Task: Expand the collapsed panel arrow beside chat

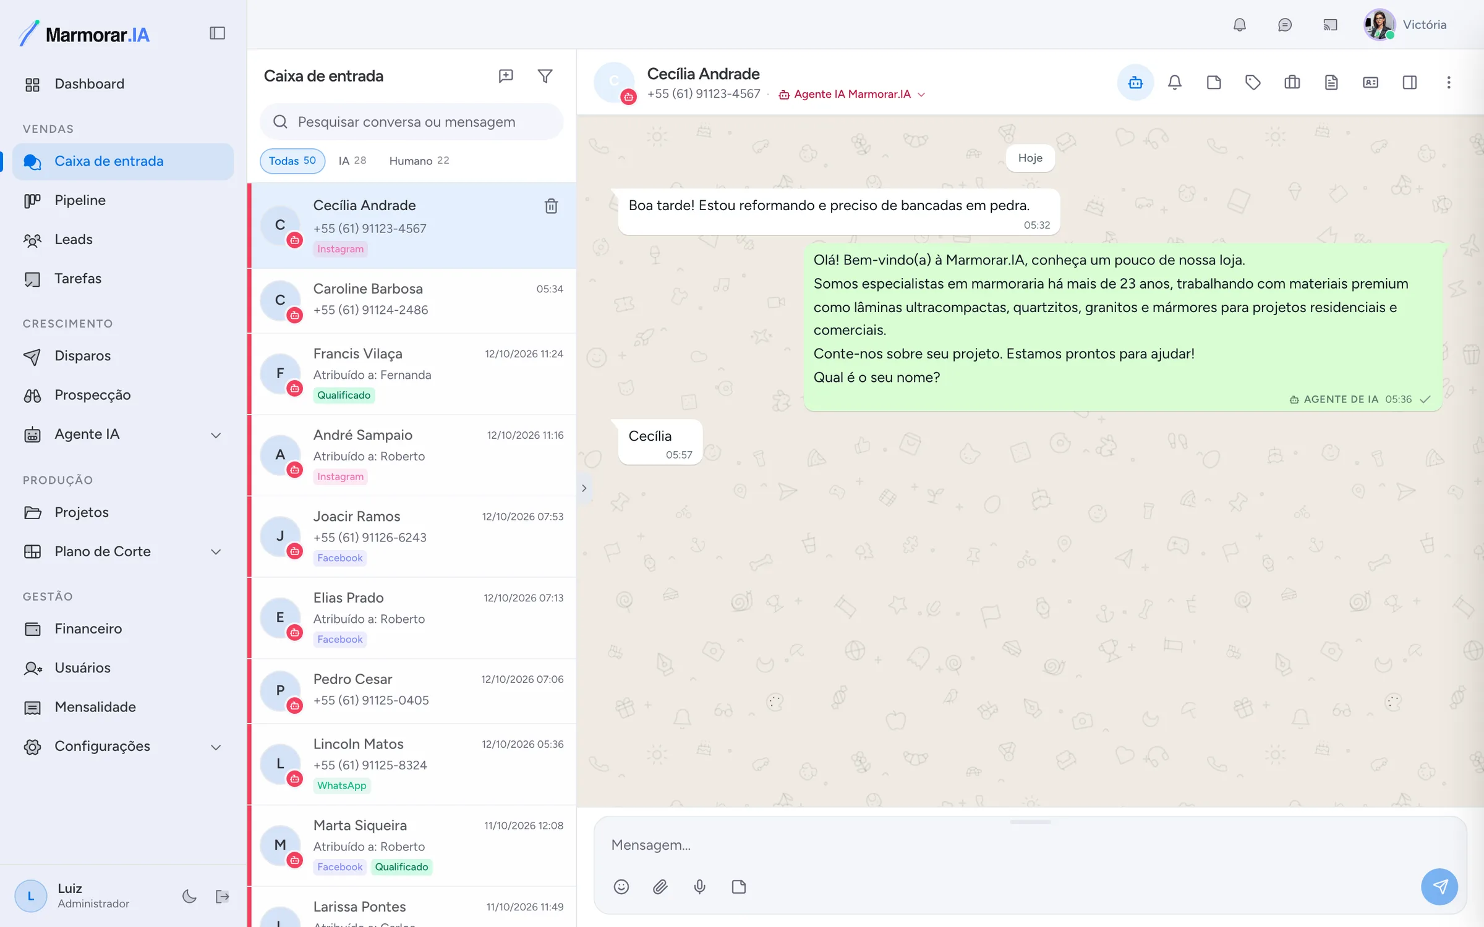Action: pos(584,488)
